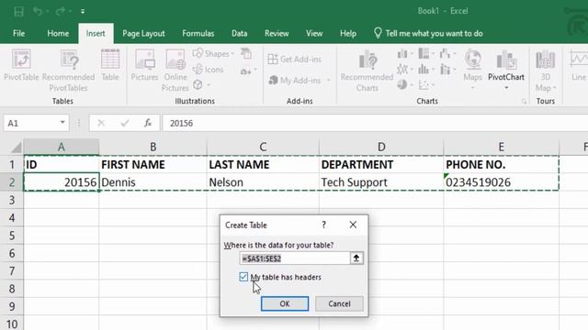Click the Name Box showing A1
Image resolution: width=588 pixels, height=330 pixels.
[30, 123]
